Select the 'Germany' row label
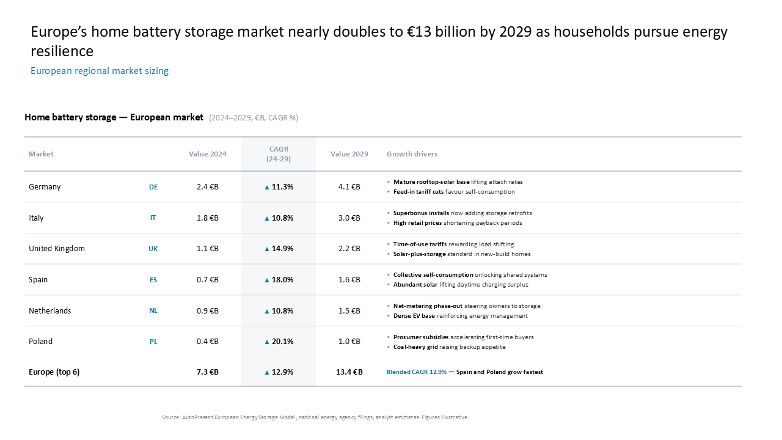This screenshot has width=782, height=440. pos(45,187)
